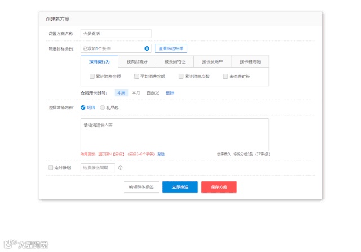The image size is (361, 252).
Task: Click the 编辑群体标签 button
Action: [141, 187]
